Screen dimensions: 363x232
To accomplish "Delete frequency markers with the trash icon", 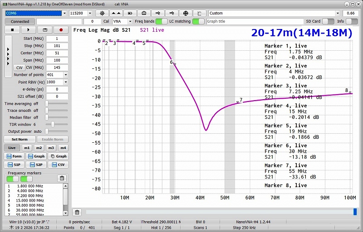I will coord(62,178).
